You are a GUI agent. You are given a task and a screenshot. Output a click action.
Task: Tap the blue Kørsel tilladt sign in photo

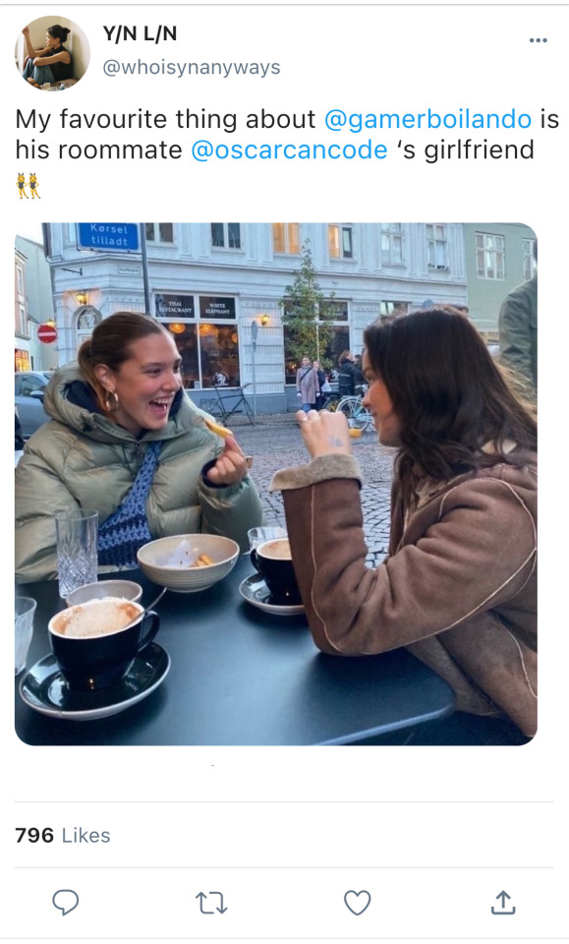(108, 236)
